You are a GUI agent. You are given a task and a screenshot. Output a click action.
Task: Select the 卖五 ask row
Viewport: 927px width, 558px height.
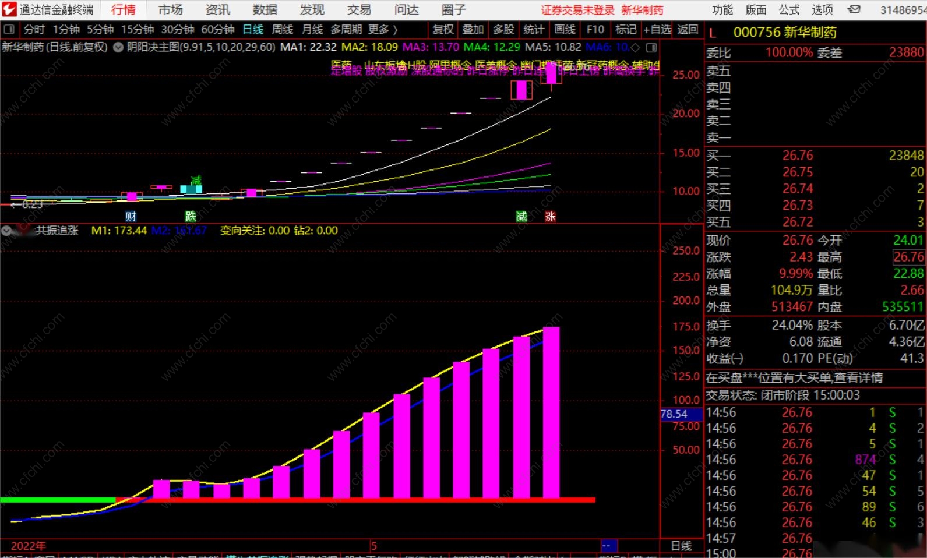(x=815, y=70)
